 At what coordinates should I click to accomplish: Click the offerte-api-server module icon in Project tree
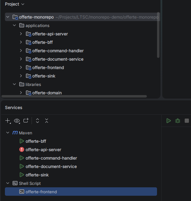pos(28,34)
